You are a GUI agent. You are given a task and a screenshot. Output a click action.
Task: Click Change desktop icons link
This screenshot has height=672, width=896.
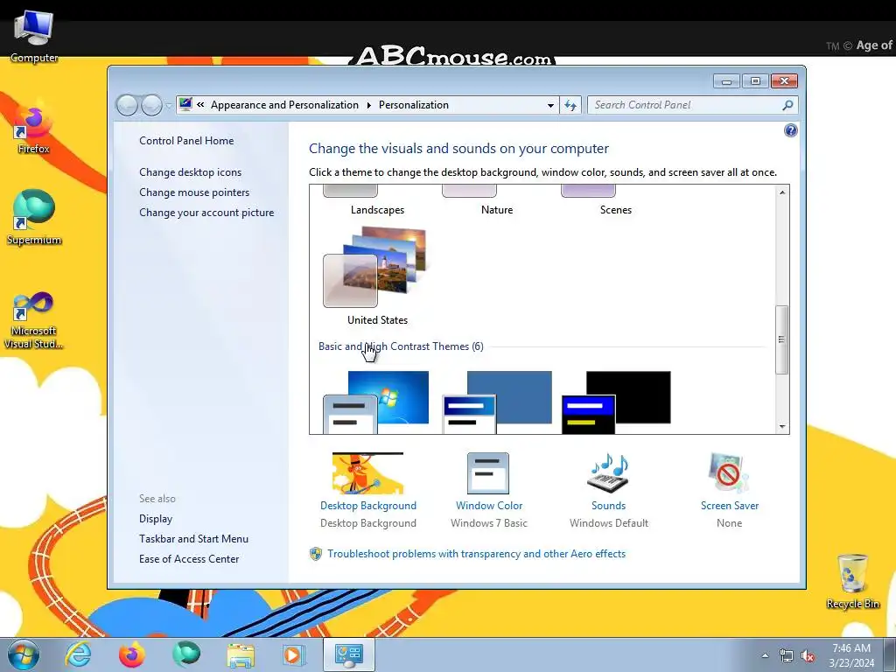[190, 172]
